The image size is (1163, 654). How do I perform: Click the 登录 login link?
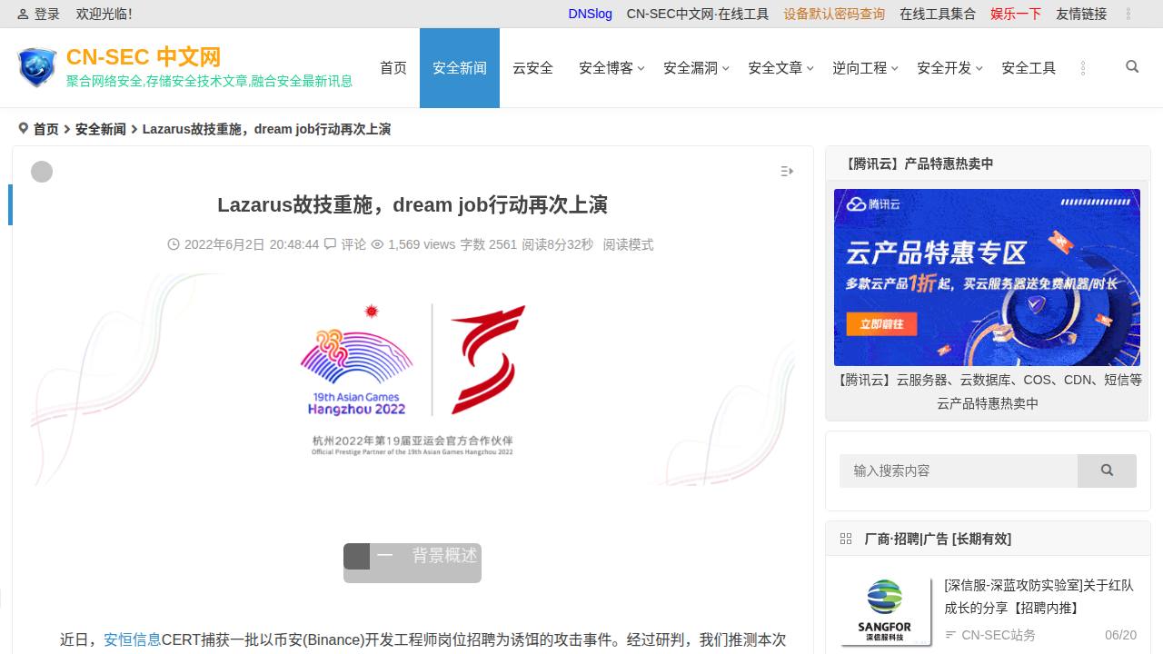46,14
